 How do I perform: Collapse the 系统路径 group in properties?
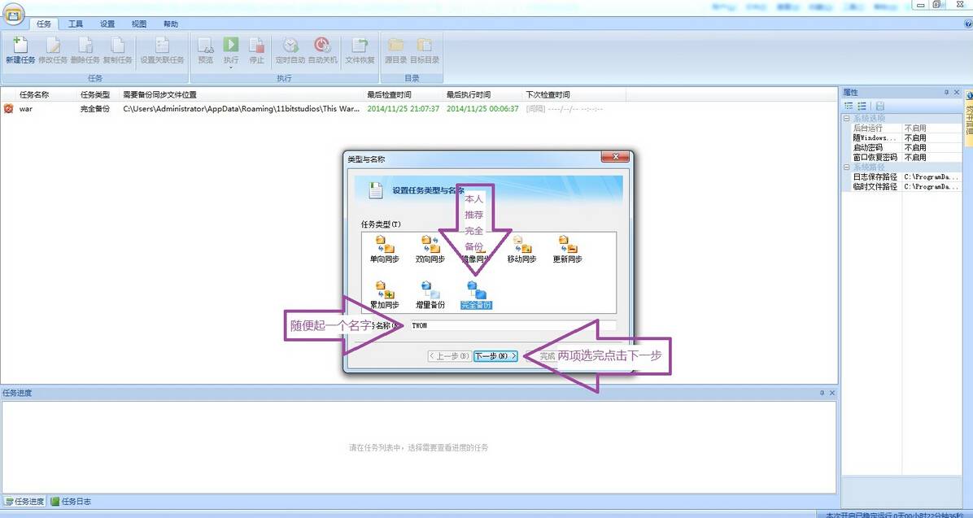846,168
